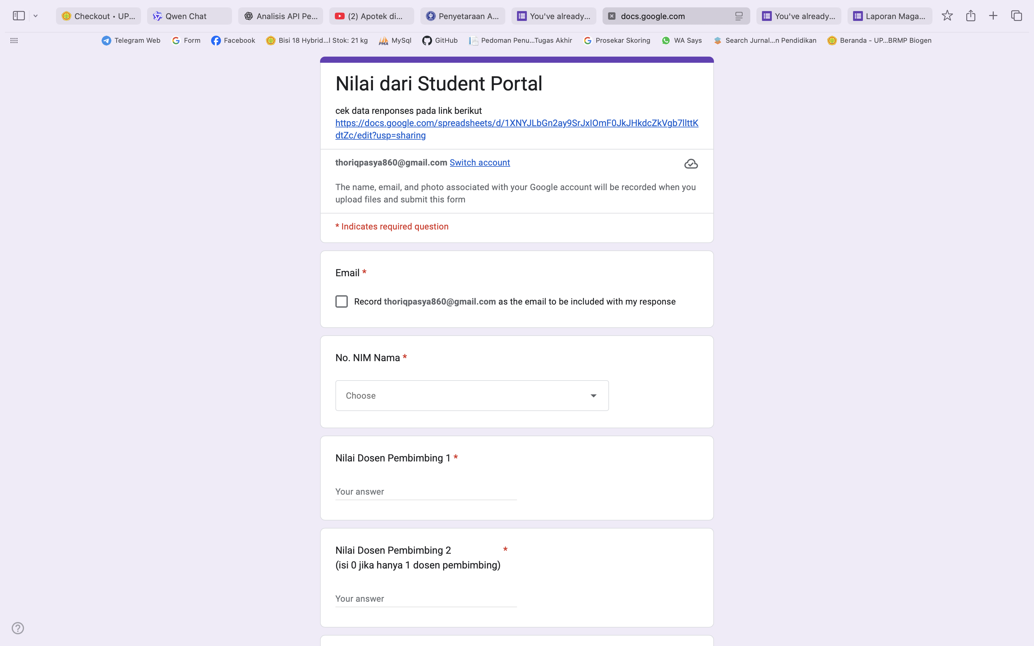Click the Switch account link

tap(479, 163)
